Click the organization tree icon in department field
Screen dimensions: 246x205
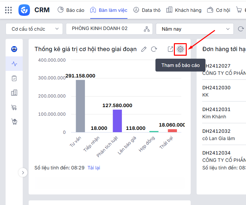(147, 29)
